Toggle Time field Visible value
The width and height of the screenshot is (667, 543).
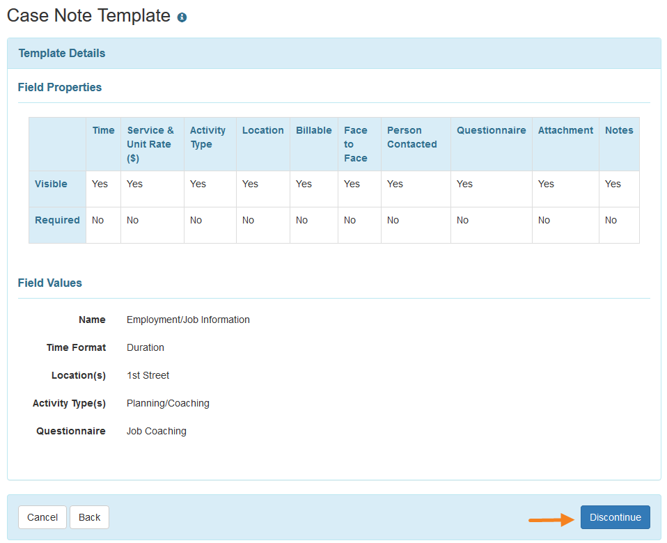pyautogui.click(x=98, y=183)
